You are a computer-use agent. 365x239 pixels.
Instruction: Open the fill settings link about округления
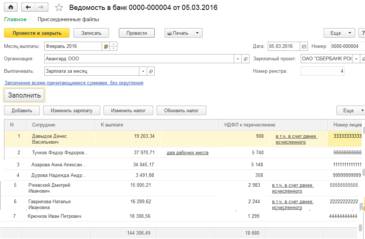[x=74, y=83]
